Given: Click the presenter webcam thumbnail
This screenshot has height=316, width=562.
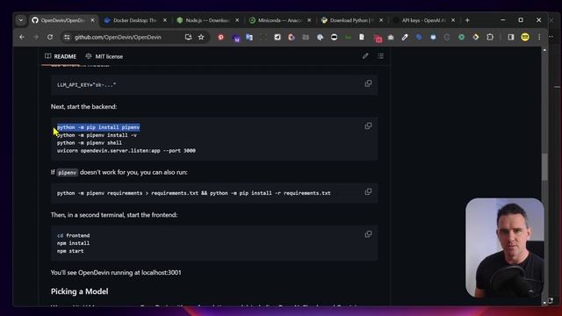Looking at the screenshot, I should click(x=505, y=248).
